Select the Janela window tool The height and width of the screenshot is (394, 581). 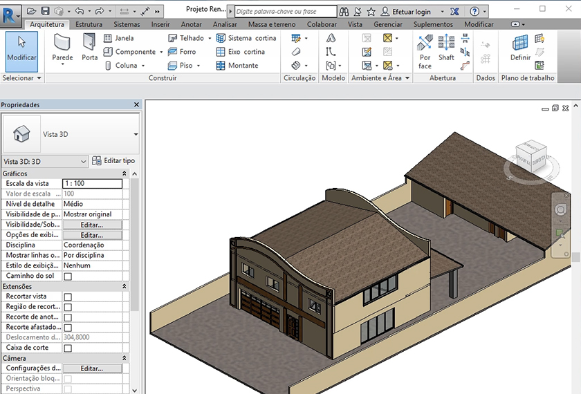point(119,38)
